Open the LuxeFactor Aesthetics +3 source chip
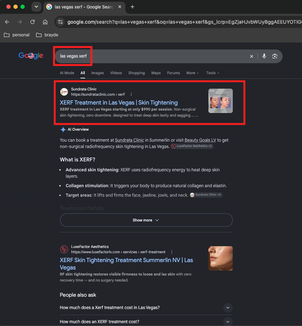The image size is (302, 326). tap(192, 146)
